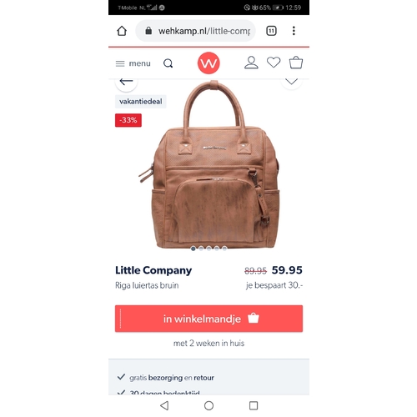
Task: Add bag to favorites with heart toggle
Action: (291, 82)
